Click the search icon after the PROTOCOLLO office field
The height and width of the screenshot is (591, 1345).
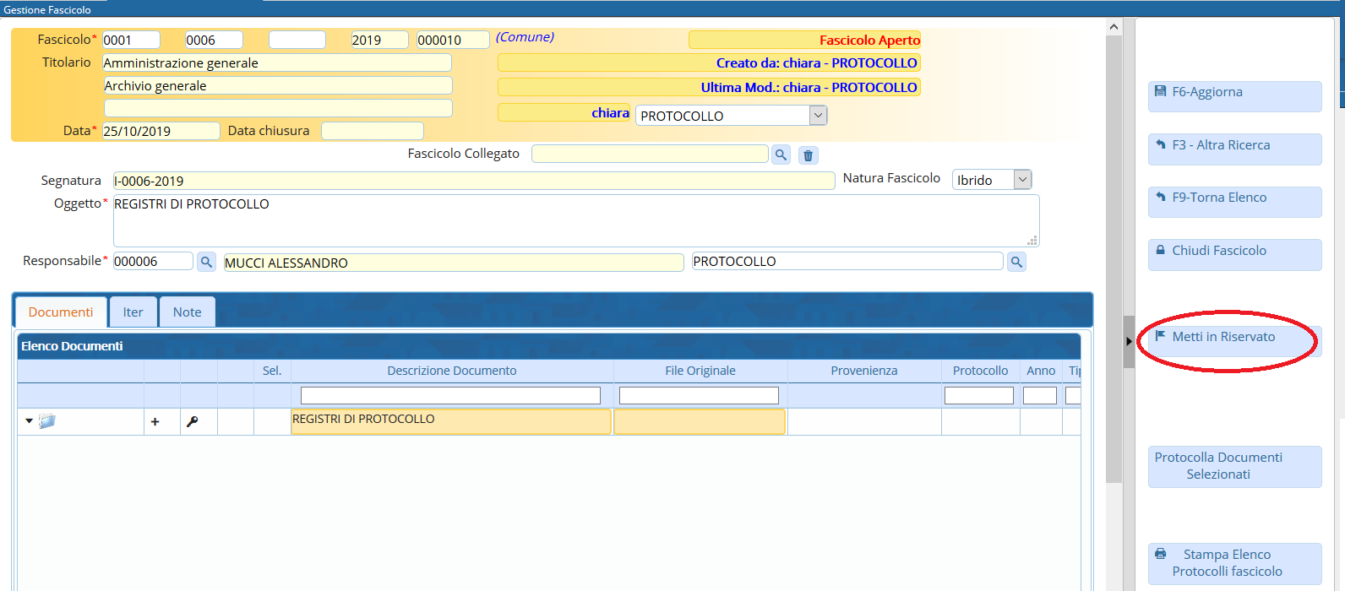click(x=1016, y=263)
